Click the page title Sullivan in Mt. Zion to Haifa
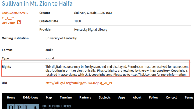Image resolution: width=194 pixels, height=109 pixels. (x=37, y=3)
